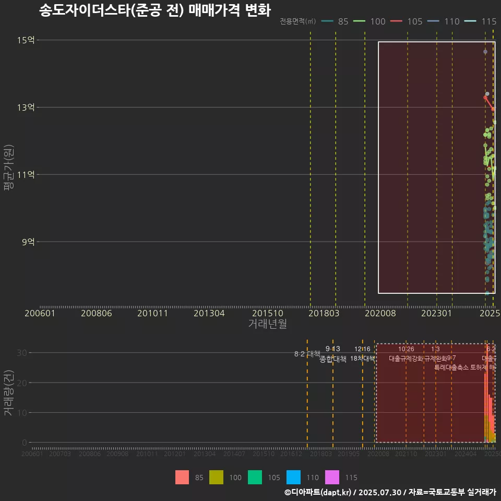Click the 12·16 18차대책 policy annotation
Image resolution: width=501 pixels, height=501 pixels.
click(x=362, y=354)
